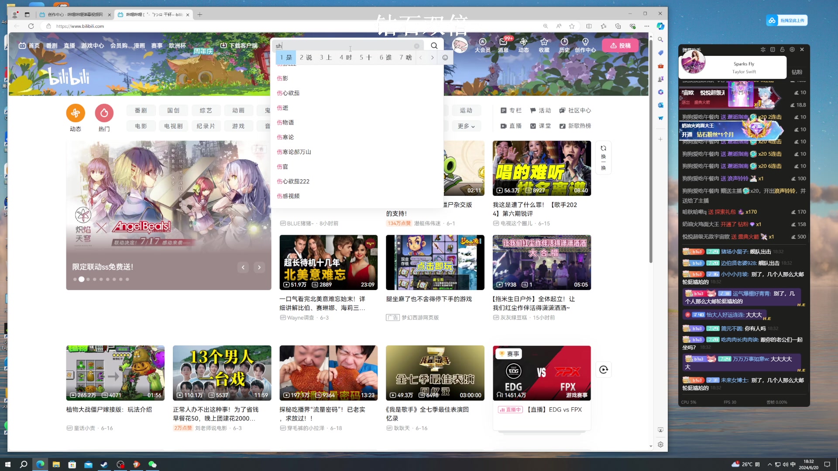
Task: Toggle the IME emoji smiley button
Action: (x=445, y=58)
